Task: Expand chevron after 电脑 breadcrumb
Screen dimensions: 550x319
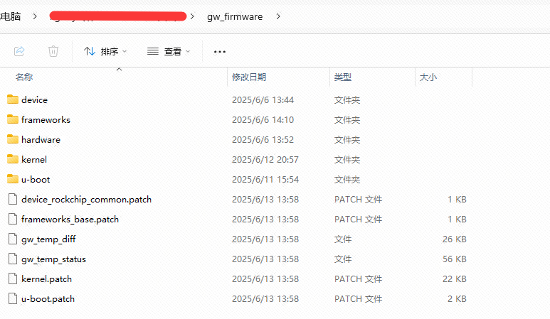Action: point(35,16)
